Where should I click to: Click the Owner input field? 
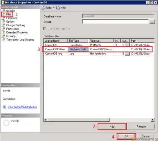pyautogui.click(x=115, y=22)
